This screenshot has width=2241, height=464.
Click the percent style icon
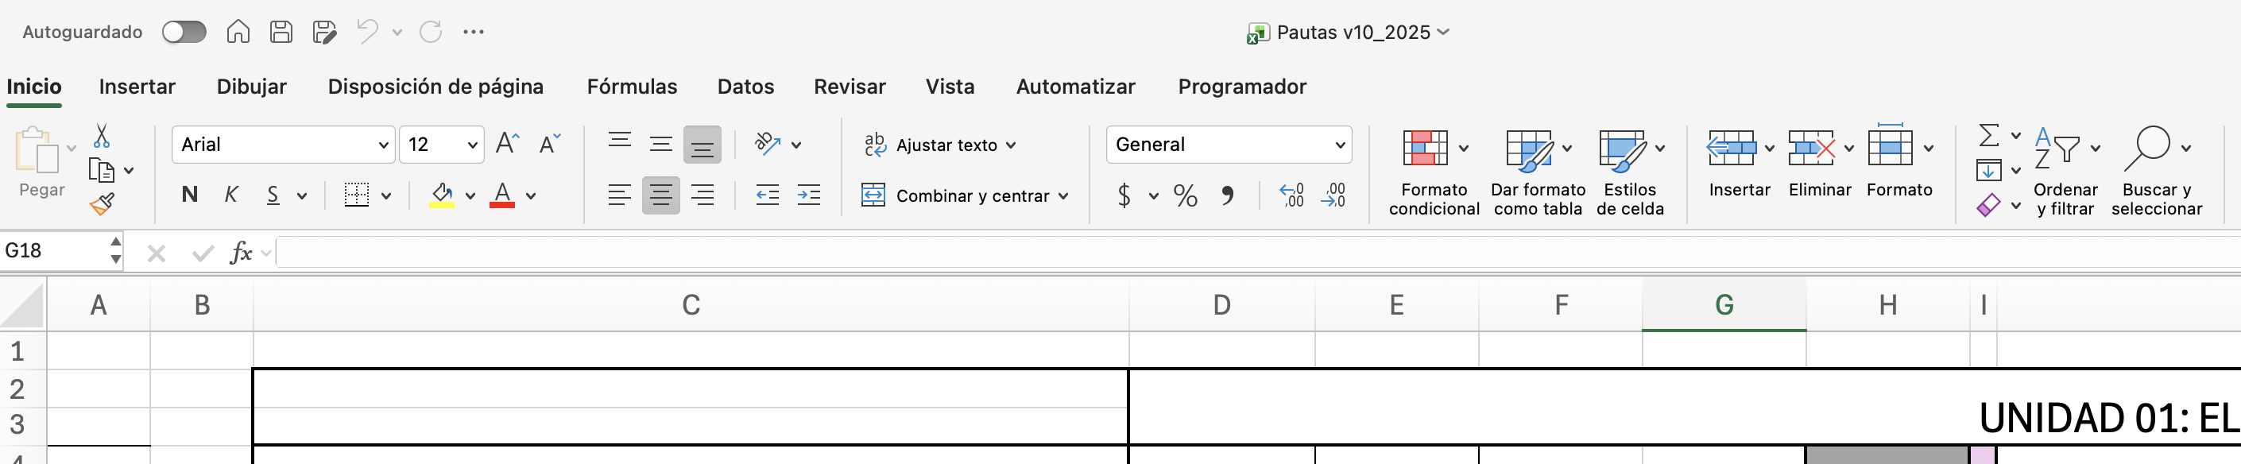pos(1185,196)
